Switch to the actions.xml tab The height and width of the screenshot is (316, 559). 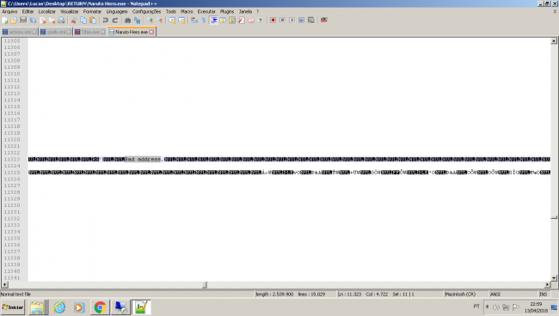pos(19,32)
